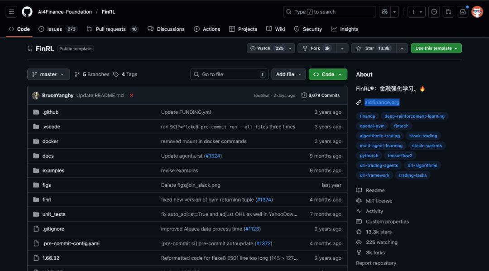Click the GitHub logo icon
This screenshot has width=489, height=271.
click(27, 12)
